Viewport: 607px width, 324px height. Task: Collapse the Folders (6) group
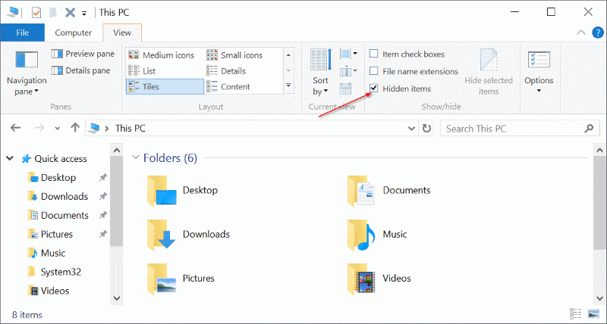point(135,158)
